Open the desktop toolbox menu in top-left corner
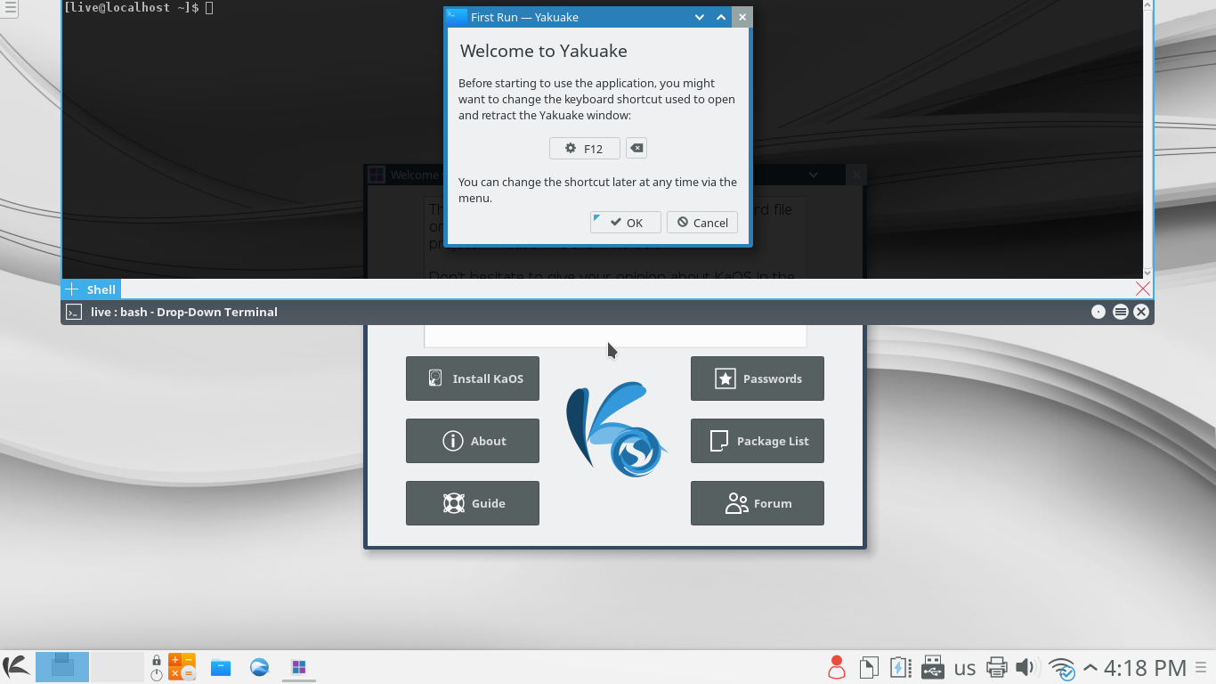 click(x=10, y=8)
